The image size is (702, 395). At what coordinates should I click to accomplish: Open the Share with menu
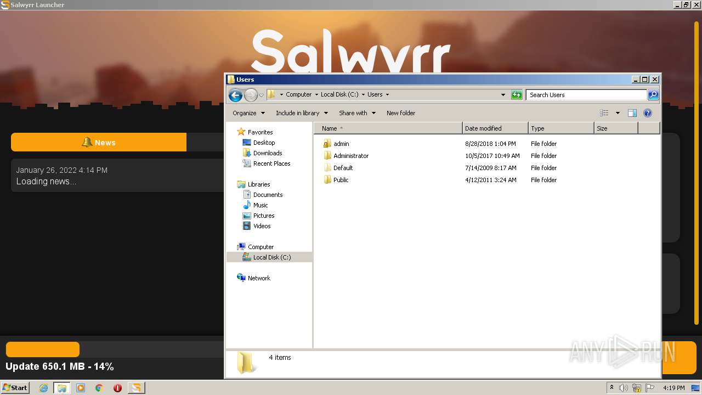[357, 113]
